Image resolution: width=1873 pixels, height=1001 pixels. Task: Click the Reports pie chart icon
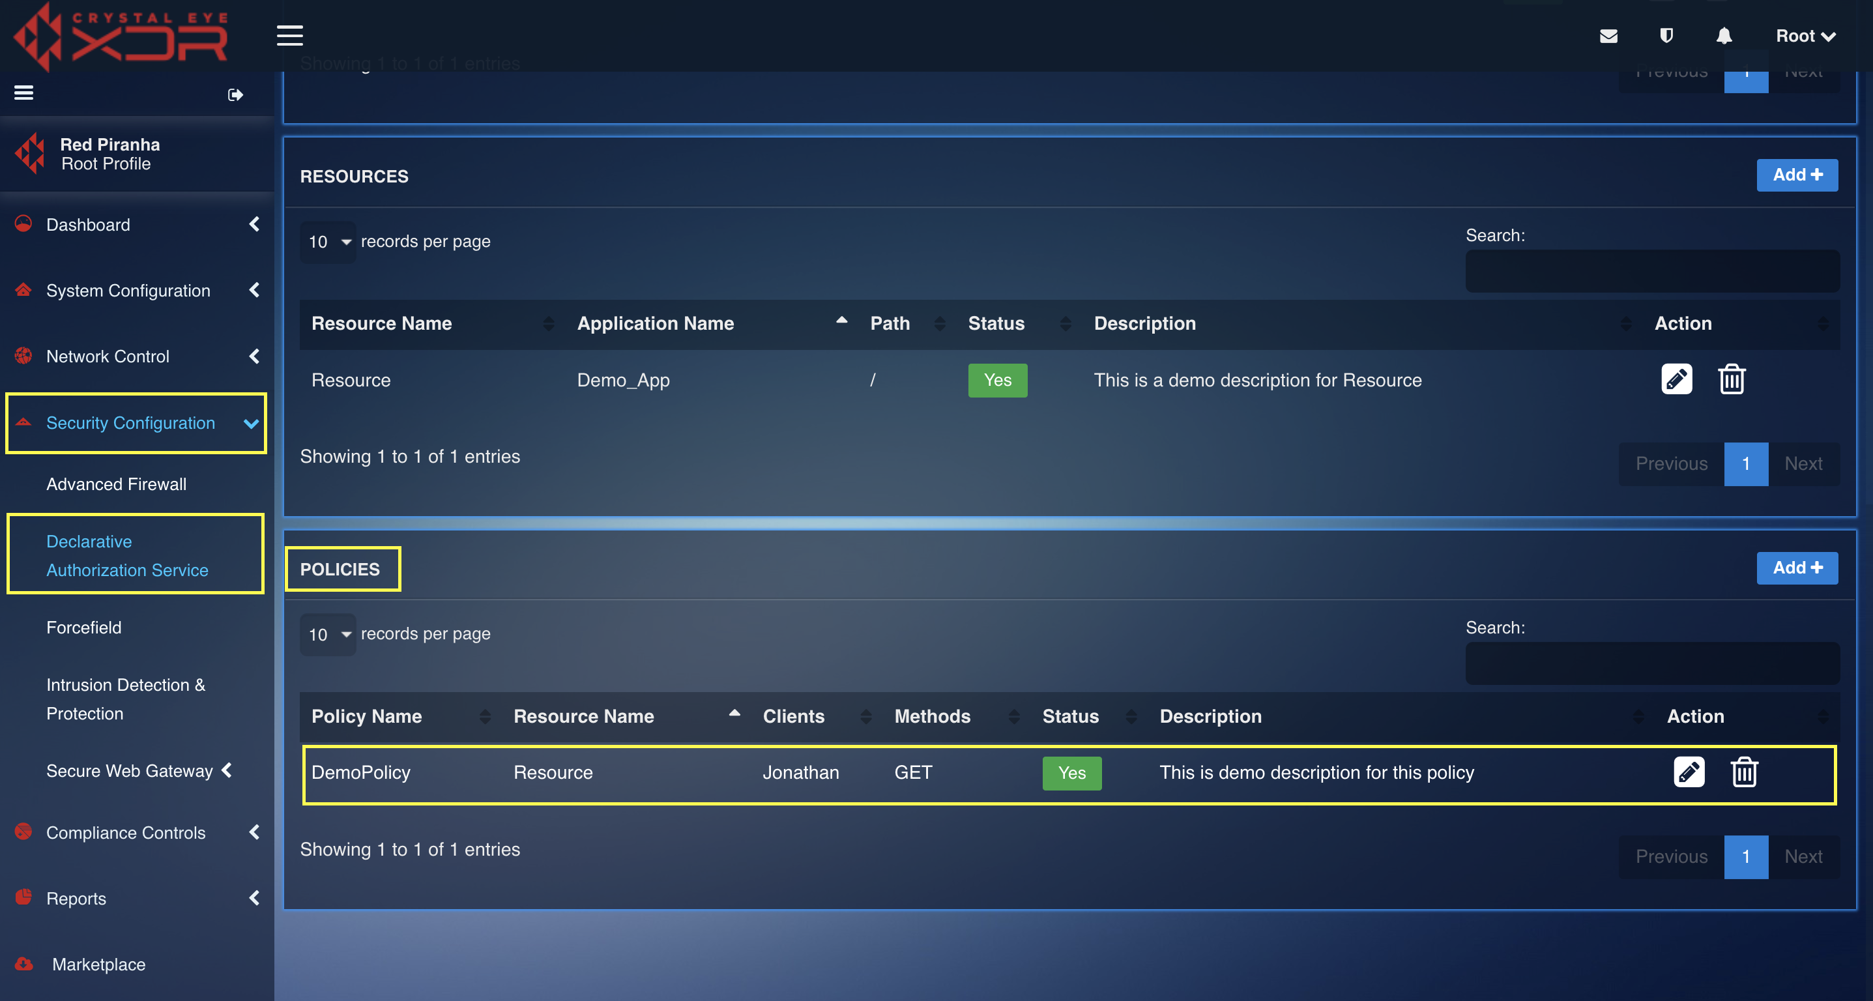[x=23, y=896]
